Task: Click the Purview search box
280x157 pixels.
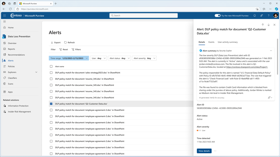Action: (144, 15)
